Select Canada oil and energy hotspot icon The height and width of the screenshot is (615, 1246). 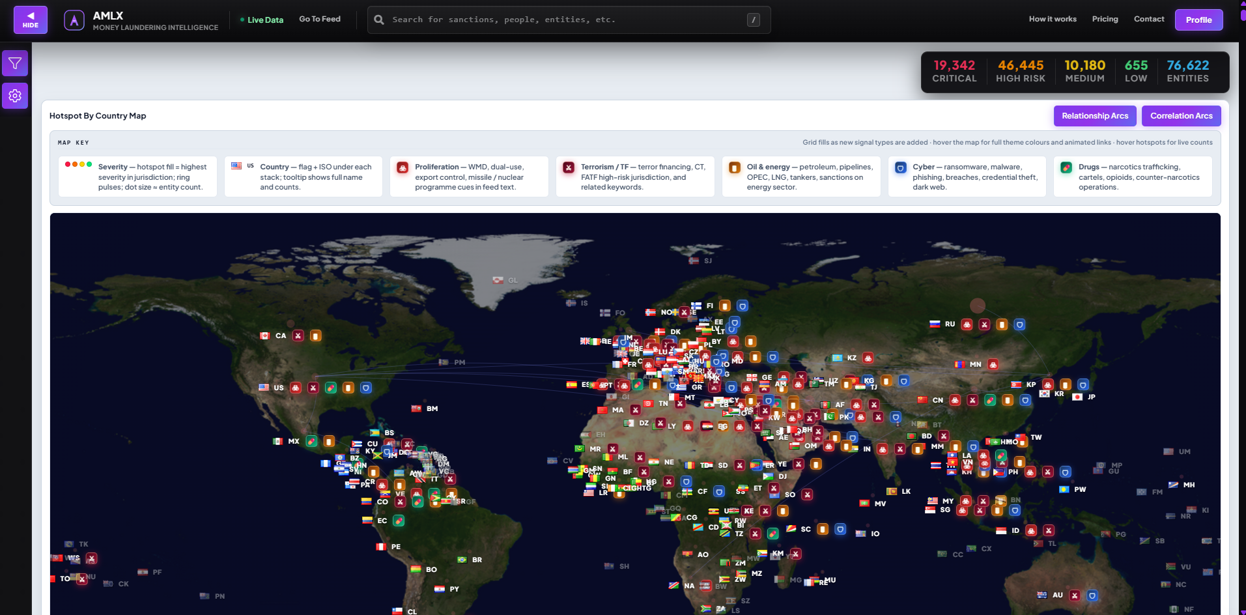click(315, 336)
